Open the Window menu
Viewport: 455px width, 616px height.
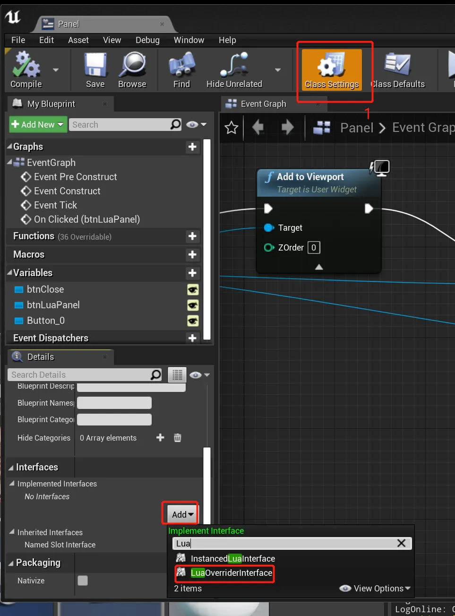click(x=189, y=40)
